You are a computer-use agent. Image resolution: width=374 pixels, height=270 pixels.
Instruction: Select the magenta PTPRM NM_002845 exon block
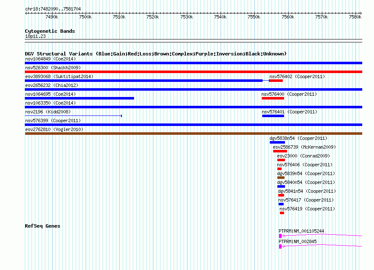click(x=280, y=246)
